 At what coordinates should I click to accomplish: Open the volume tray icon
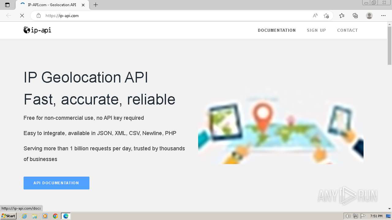(348, 216)
